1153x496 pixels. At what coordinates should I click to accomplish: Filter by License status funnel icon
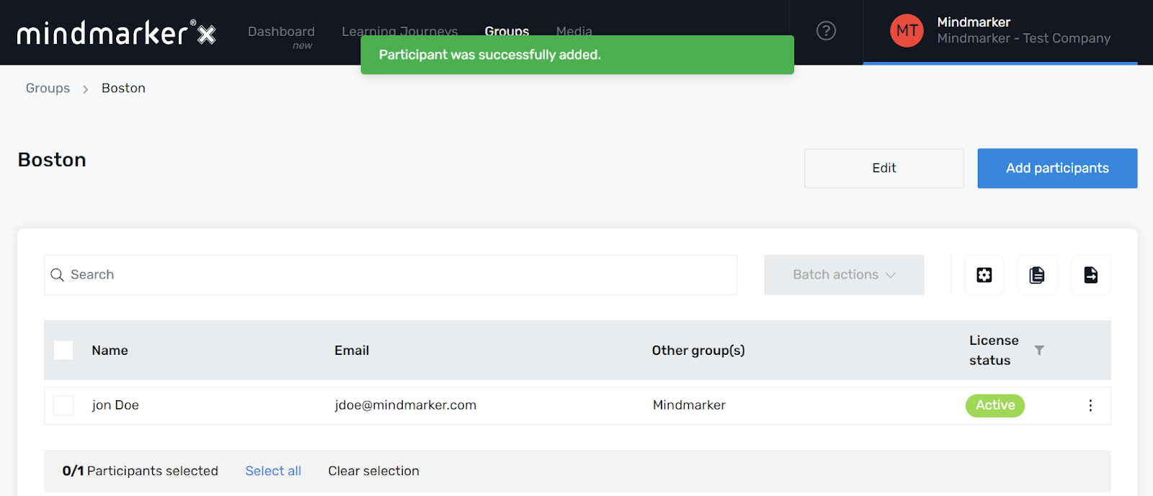click(x=1039, y=351)
